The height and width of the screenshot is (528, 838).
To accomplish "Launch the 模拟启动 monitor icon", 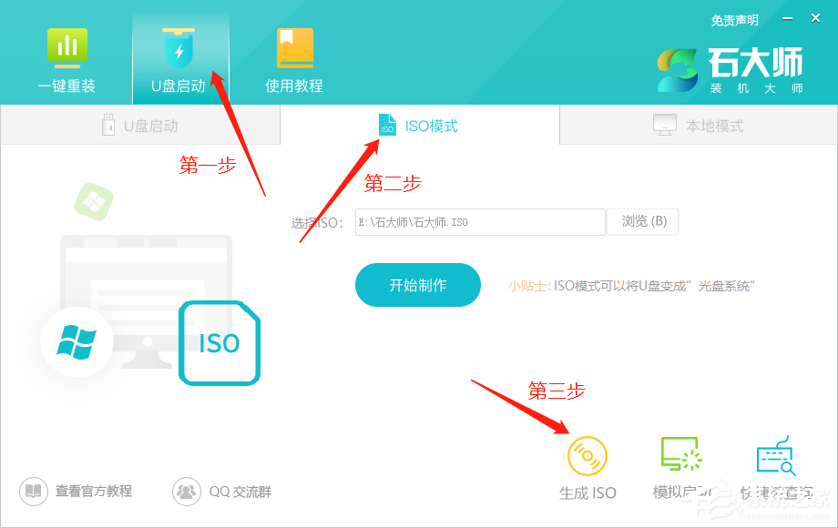I will tap(681, 454).
